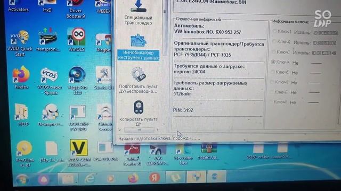Viewport: 341px width, 191px height.
Task: Open DiagBox desktop shortcut
Action: coord(103,42)
